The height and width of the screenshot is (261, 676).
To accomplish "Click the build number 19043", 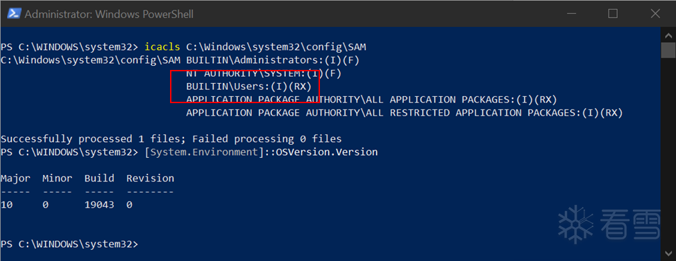I will [99, 205].
